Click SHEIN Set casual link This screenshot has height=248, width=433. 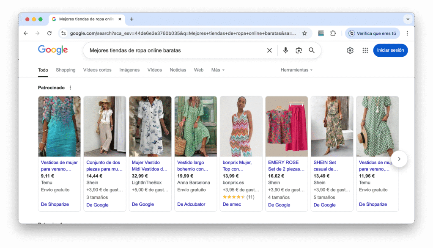click(326, 165)
